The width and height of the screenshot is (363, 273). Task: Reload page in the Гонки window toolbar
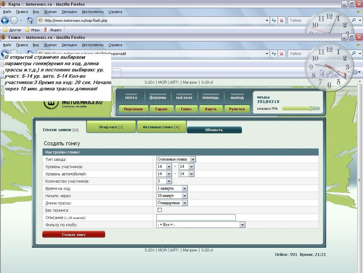pos(274,54)
